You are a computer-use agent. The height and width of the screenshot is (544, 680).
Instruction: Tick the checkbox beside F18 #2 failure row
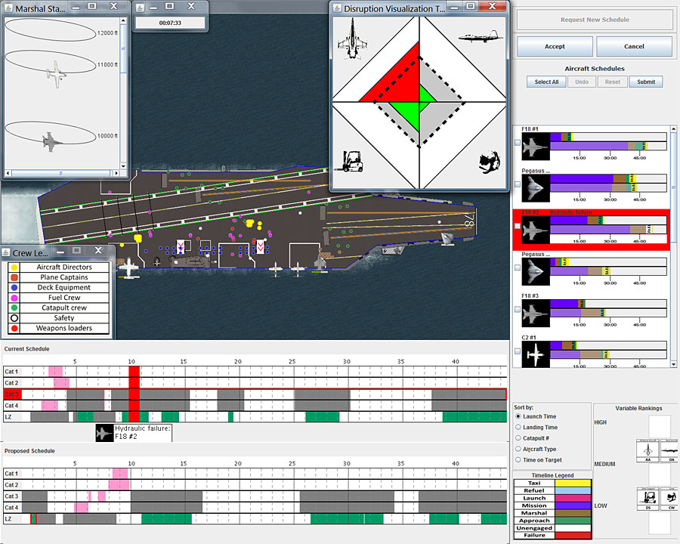[517, 226]
